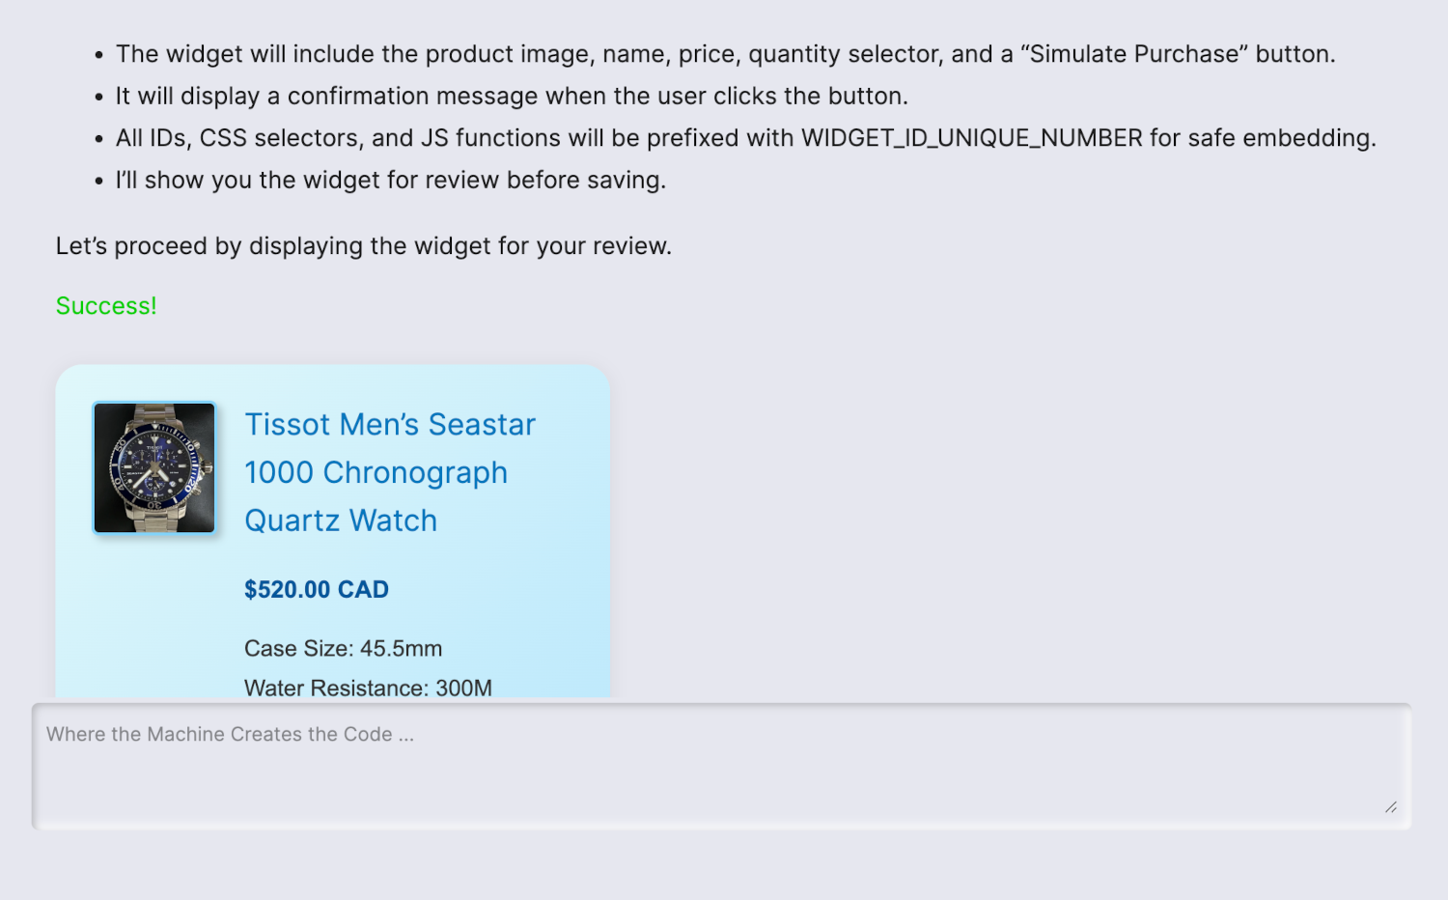Screen dimensions: 1448x900
Task: Click the word "Chronograph" in the title
Action: coord(415,473)
